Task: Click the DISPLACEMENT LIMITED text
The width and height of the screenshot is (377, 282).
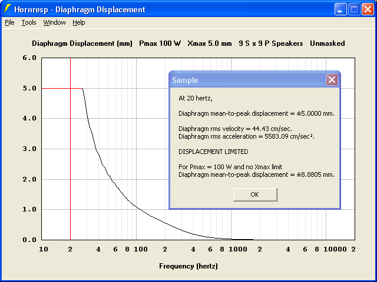Action: click(213, 152)
